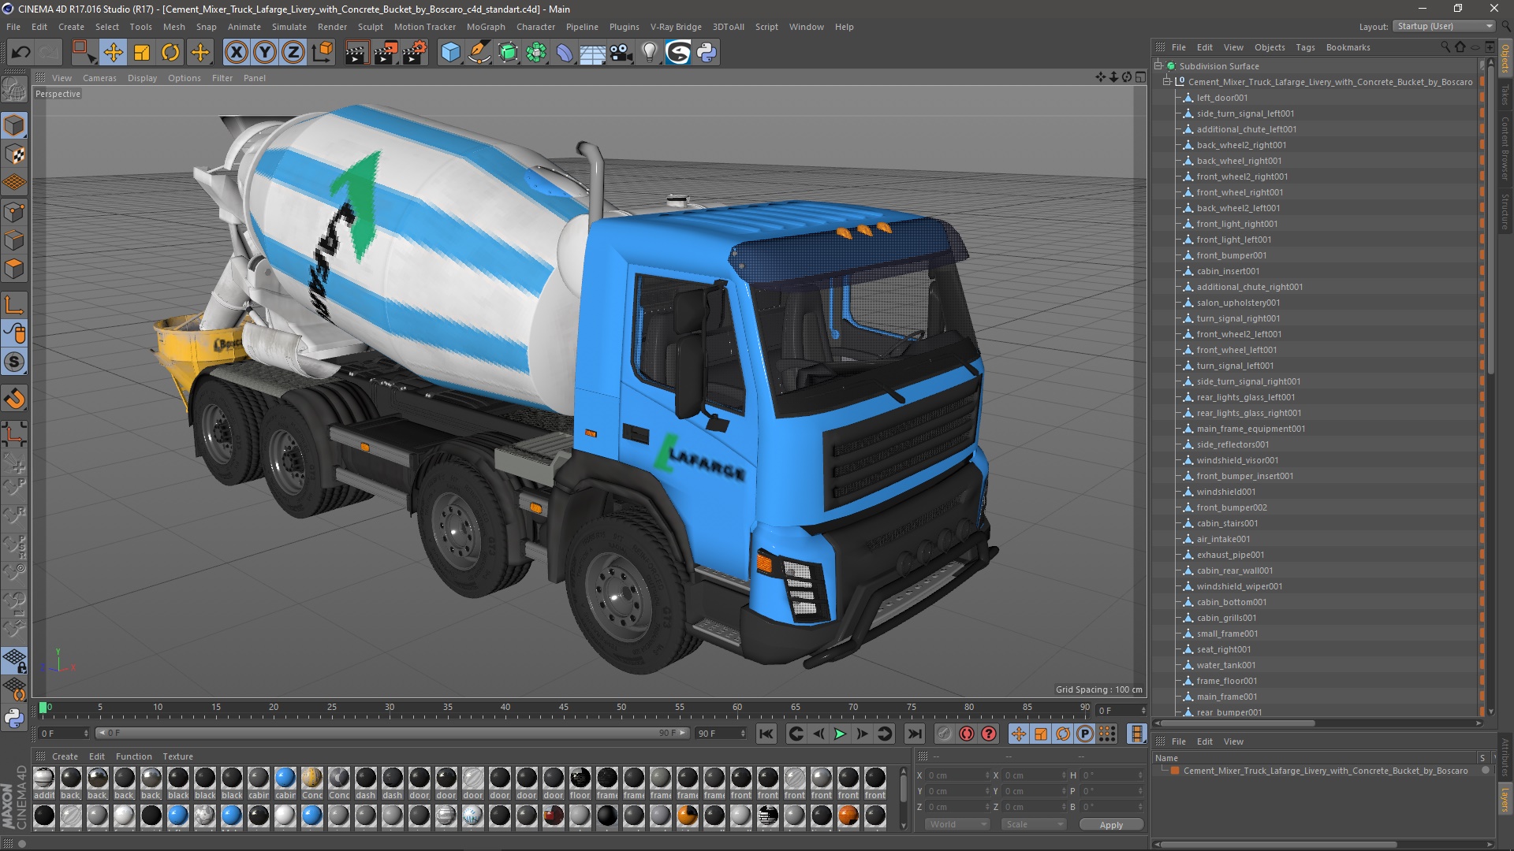The image size is (1514, 851).
Task: Collapse the Cement_Mixer_Truck null hierarchy
Action: click(x=1167, y=82)
